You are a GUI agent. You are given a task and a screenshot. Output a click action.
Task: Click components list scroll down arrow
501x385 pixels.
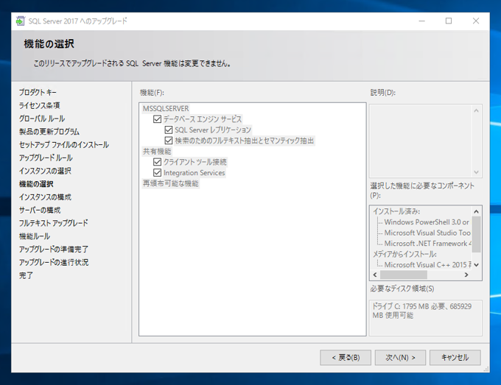point(476,265)
